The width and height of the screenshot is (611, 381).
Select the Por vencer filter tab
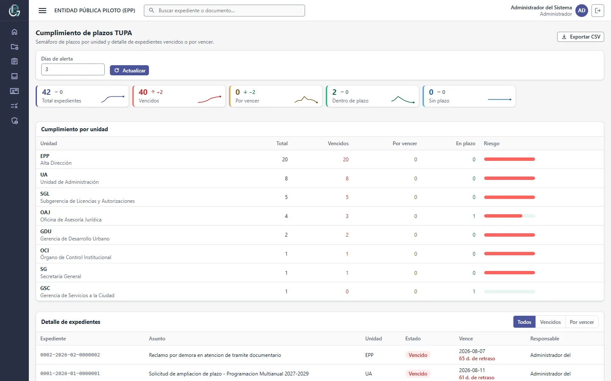(582, 322)
